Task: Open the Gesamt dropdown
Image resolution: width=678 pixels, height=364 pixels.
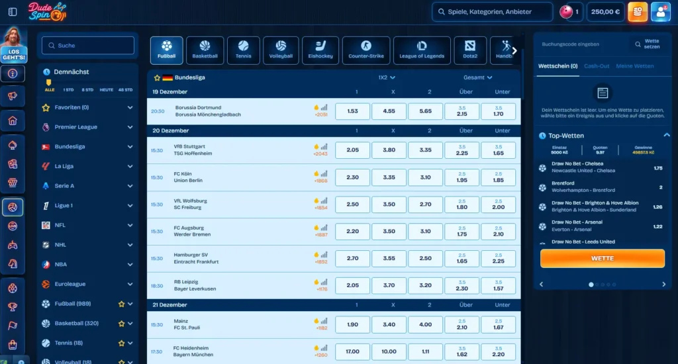Action: (478, 78)
